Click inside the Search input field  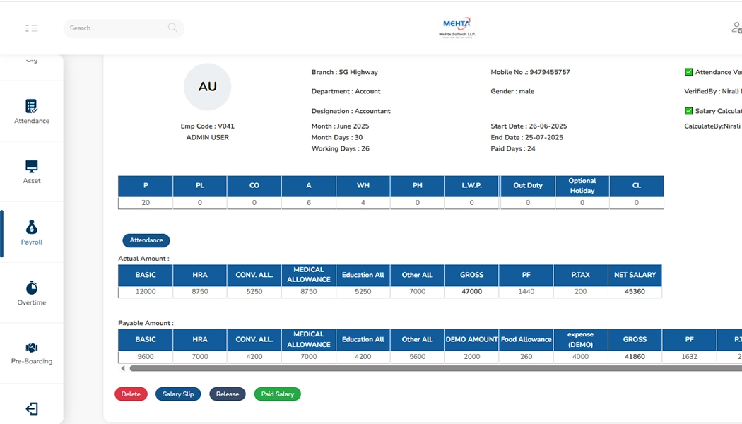(x=113, y=28)
